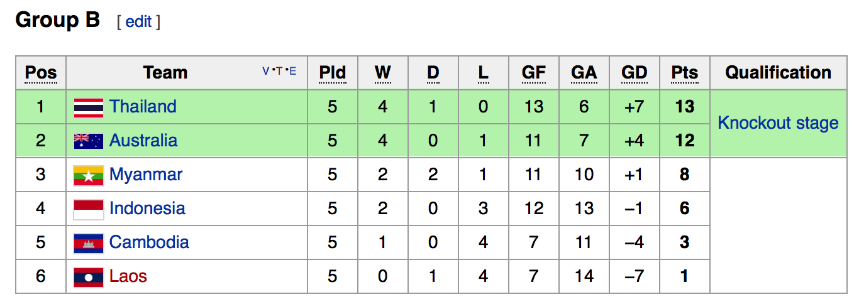
Task: Open the Thailand team link
Action: coord(143,107)
